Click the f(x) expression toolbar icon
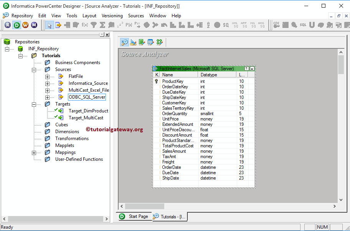Viewport: 350px width, 231px height. tap(84, 25)
